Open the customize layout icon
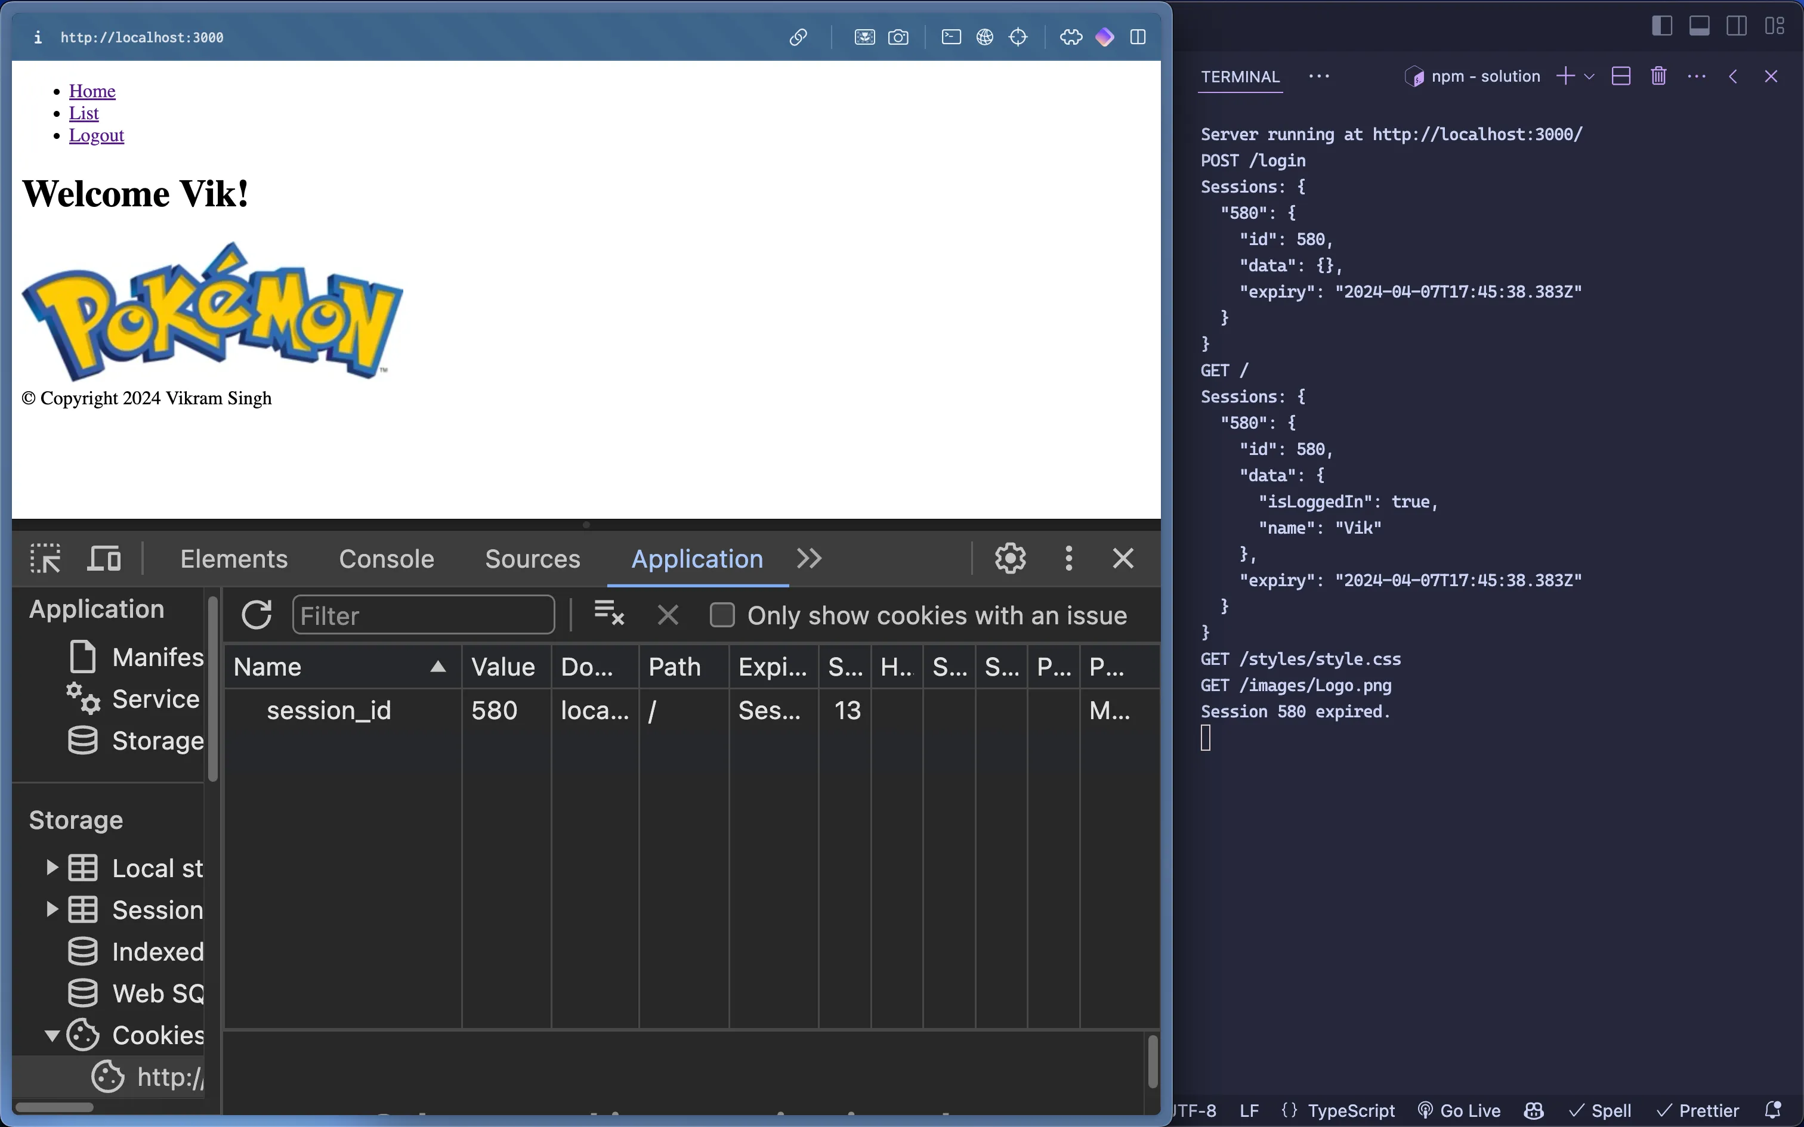This screenshot has height=1127, width=1804. [x=1775, y=25]
